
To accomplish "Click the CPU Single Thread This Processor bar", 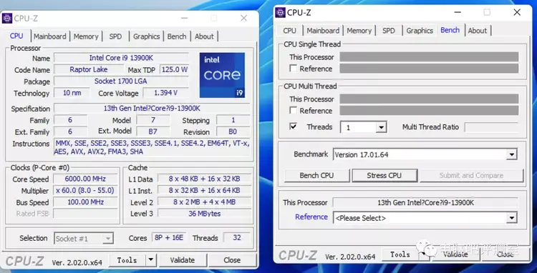I will pos(429,57).
